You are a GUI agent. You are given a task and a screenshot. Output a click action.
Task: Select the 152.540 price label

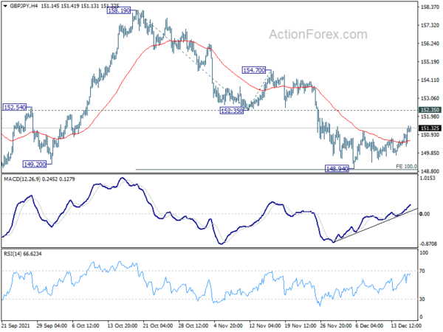click(15, 107)
